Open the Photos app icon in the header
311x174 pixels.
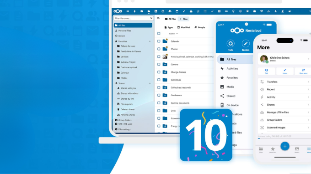(155, 11)
